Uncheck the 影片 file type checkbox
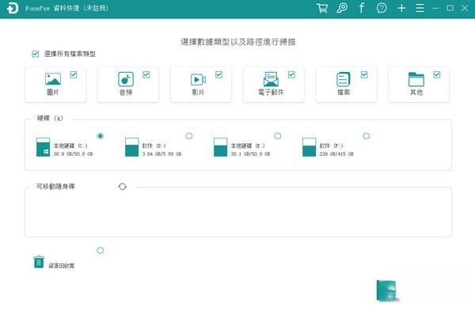475x310 pixels. [x=219, y=74]
